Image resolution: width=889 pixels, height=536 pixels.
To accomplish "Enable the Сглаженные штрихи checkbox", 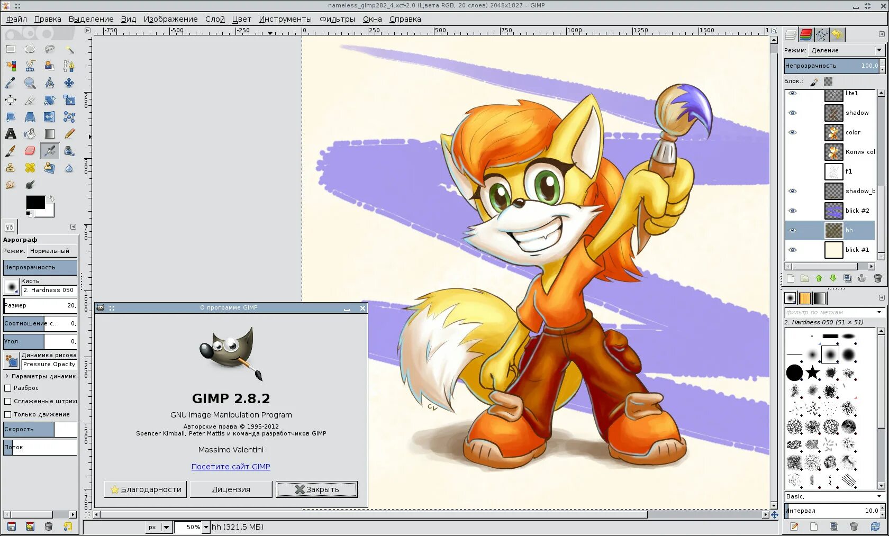I will pyautogui.click(x=8, y=401).
